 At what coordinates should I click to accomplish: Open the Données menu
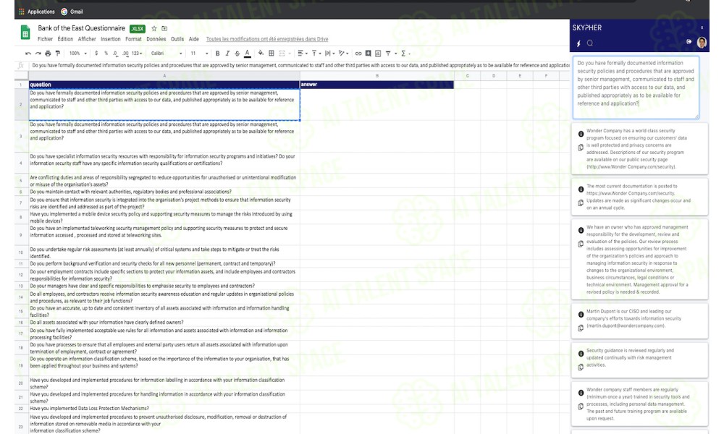(x=156, y=39)
